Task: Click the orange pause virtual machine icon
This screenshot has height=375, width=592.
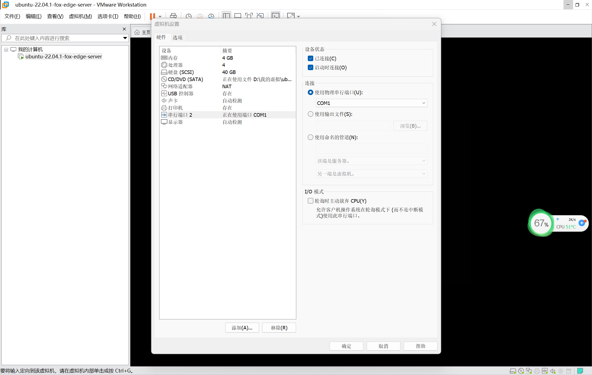Action: point(152,16)
